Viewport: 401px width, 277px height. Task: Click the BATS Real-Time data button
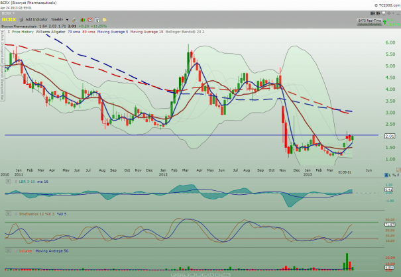click(x=369, y=22)
